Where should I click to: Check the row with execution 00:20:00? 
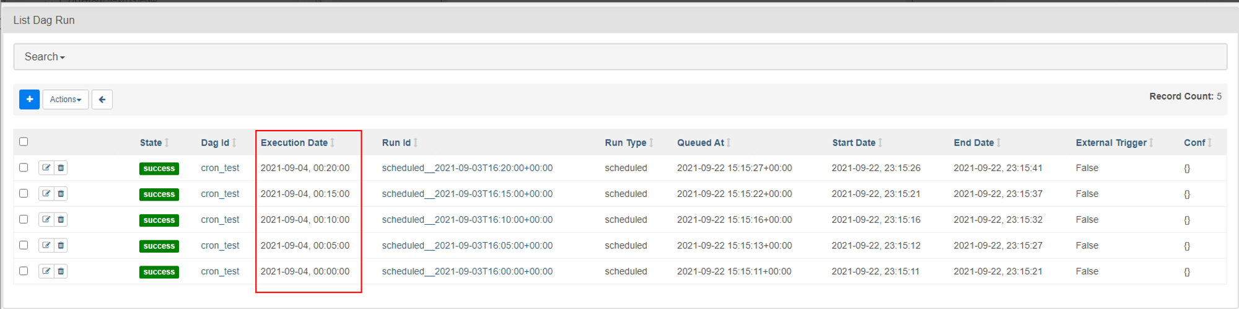[x=24, y=167]
